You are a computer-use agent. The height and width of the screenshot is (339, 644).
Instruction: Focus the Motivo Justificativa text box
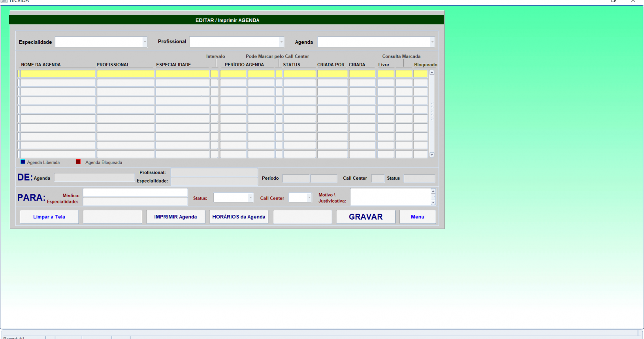coord(390,197)
